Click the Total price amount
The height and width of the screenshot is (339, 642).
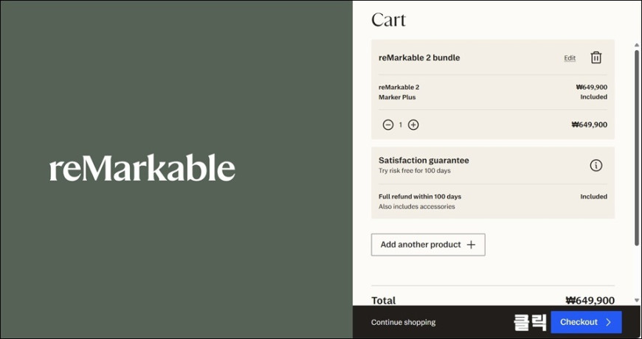590,301
